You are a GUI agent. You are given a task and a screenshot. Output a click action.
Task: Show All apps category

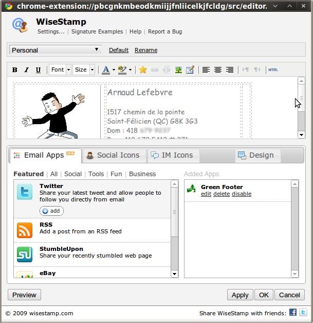[54, 174]
